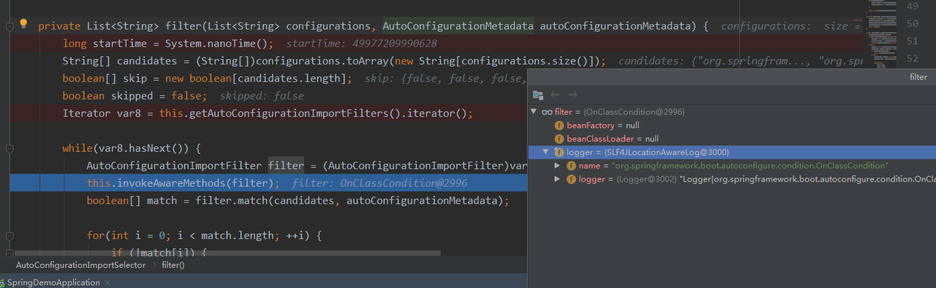The width and height of the screenshot is (936, 288).
Task: Click the inline skipped: false hint
Action: 262,96
